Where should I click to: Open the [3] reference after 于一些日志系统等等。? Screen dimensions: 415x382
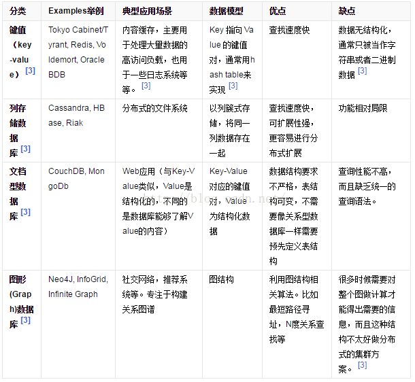pyautogui.click(x=146, y=86)
